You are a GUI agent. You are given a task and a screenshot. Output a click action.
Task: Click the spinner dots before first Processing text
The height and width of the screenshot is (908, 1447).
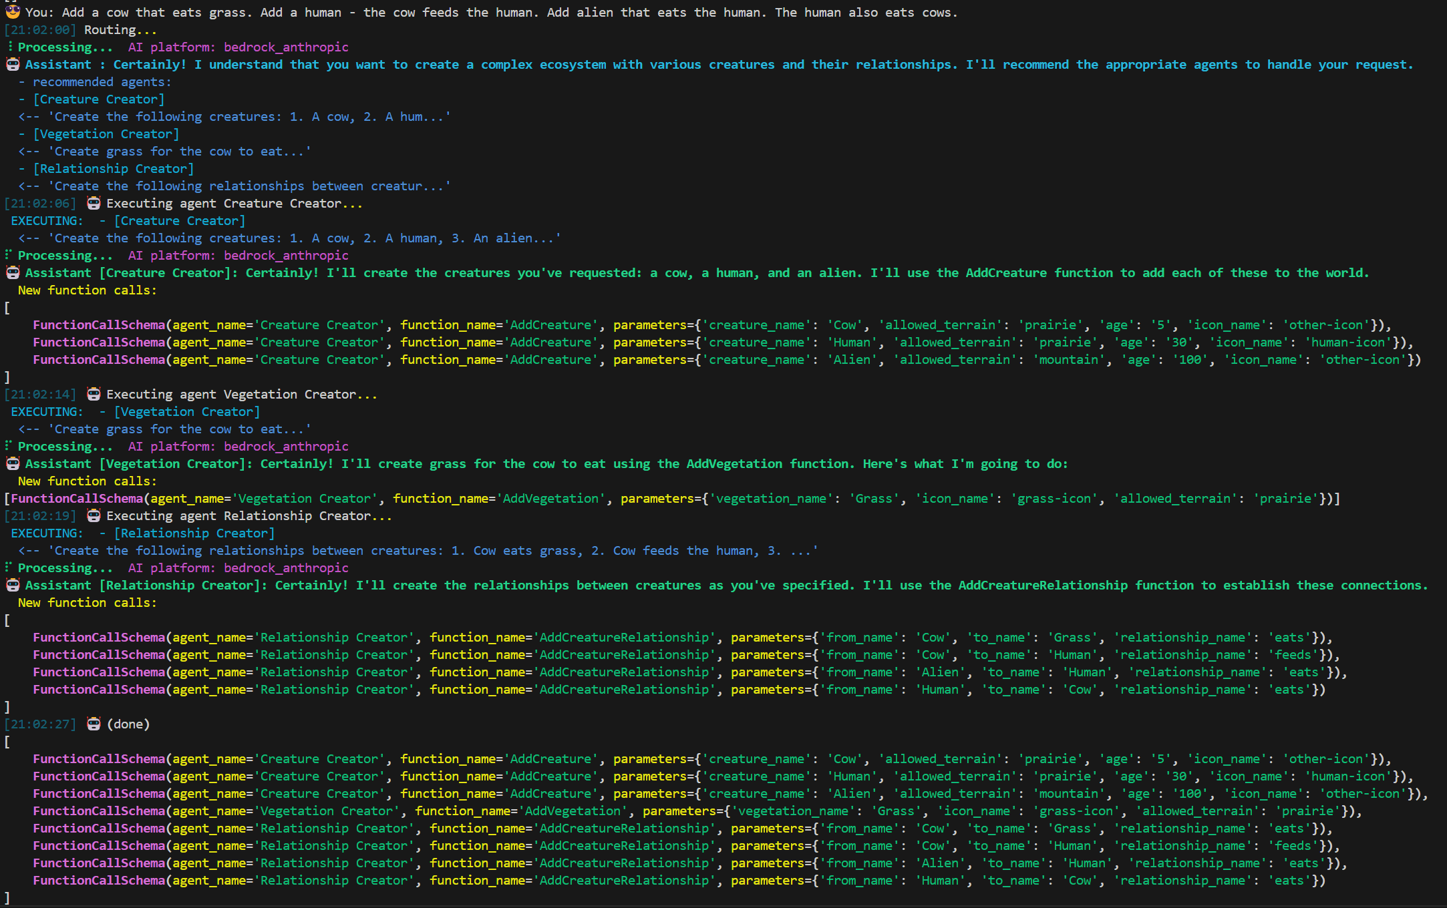(9, 45)
